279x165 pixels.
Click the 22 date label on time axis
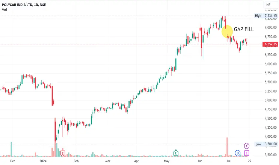(250, 161)
